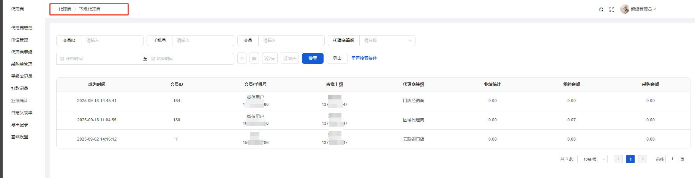Click the super admin avatar image

click(x=624, y=9)
